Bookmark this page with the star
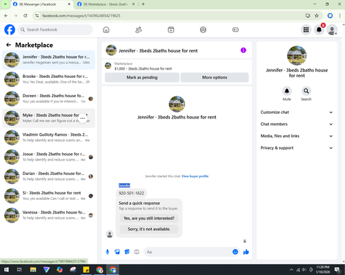 click(317, 16)
